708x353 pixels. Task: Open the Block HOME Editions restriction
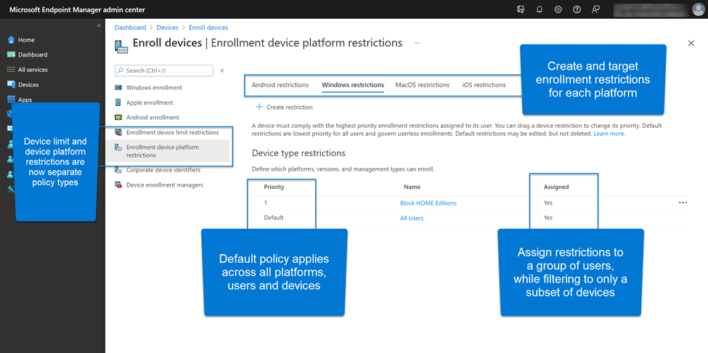428,203
